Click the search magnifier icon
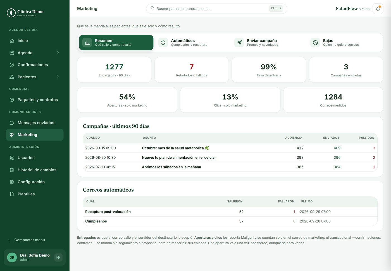391x271 pixels. [152, 8]
